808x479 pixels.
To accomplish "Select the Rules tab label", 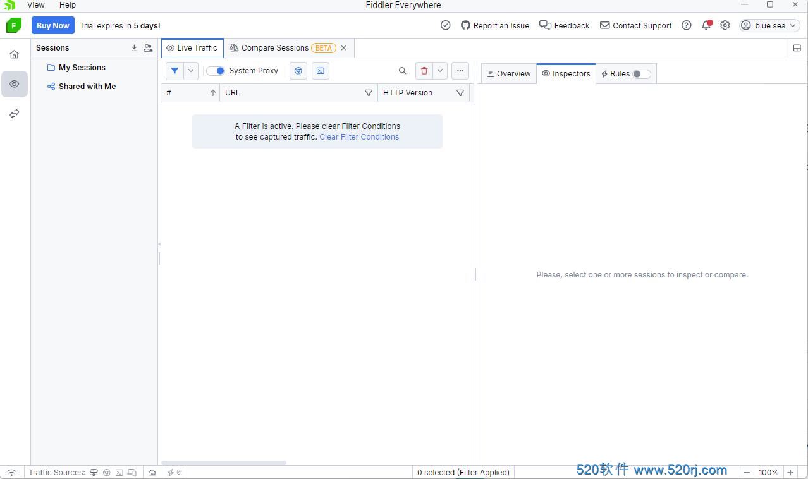I will click(x=620, y=74).
